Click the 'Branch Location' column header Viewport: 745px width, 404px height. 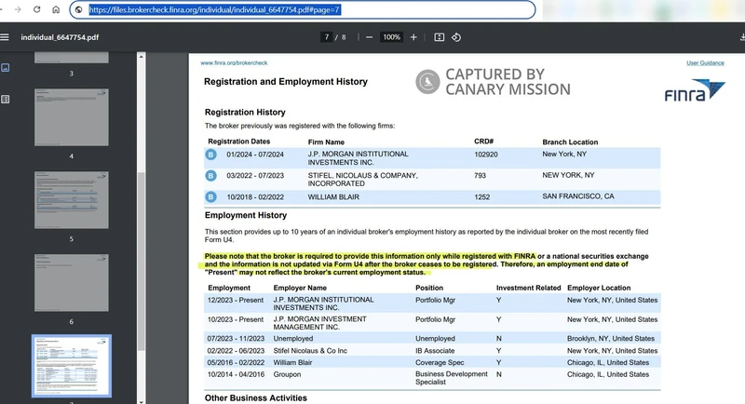(x=570, y=141)
